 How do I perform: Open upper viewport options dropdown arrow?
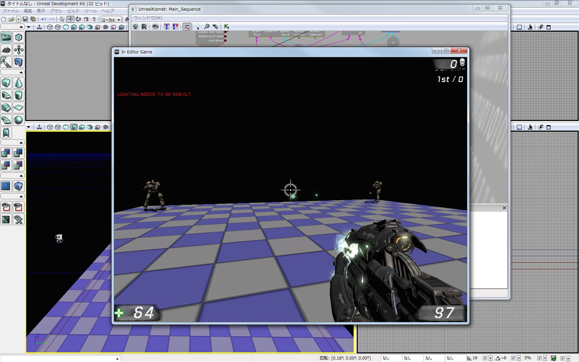coord(29,27)
